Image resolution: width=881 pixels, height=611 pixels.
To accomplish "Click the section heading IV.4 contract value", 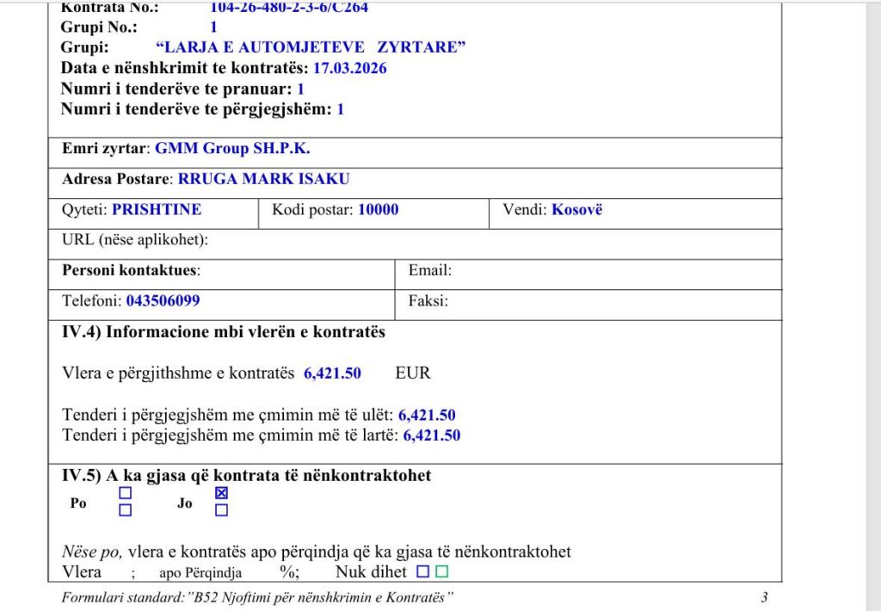I will (x=224, y=332).
